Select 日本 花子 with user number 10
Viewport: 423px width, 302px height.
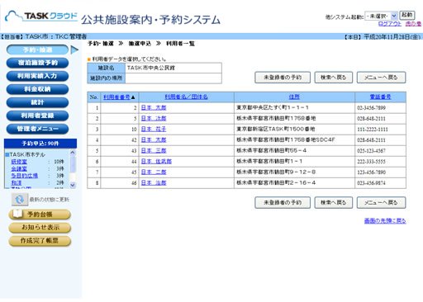click(154, 129)
